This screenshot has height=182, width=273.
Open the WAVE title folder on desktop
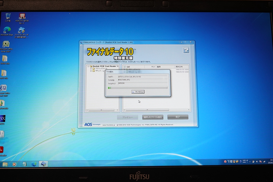pos(5,60)
